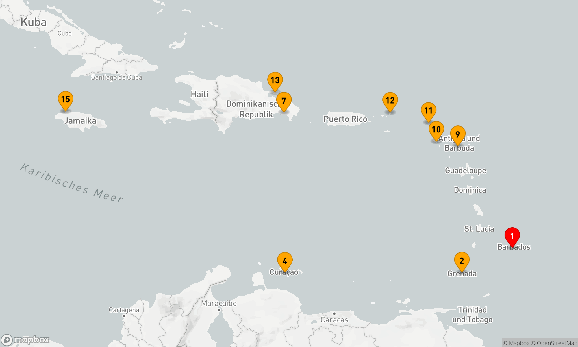Screen dimensions: 578x347
Task: Click the Maracaibo city label
Action: (219, 303)
